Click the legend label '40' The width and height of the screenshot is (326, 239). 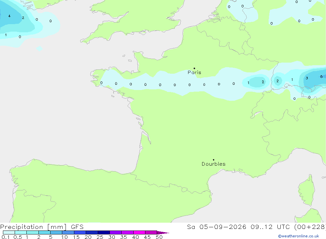pos(135,237)
